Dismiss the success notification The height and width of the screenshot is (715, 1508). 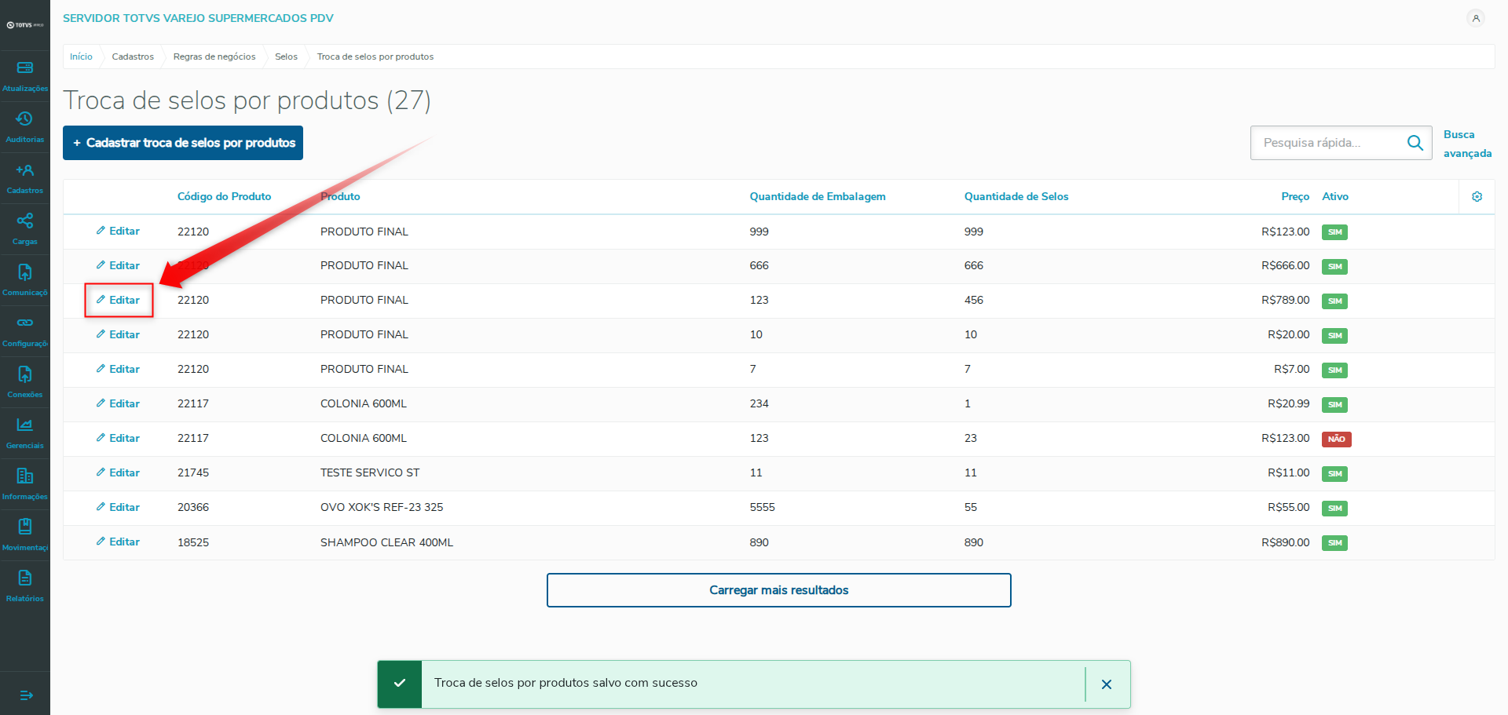click(x=1106, y=684)
